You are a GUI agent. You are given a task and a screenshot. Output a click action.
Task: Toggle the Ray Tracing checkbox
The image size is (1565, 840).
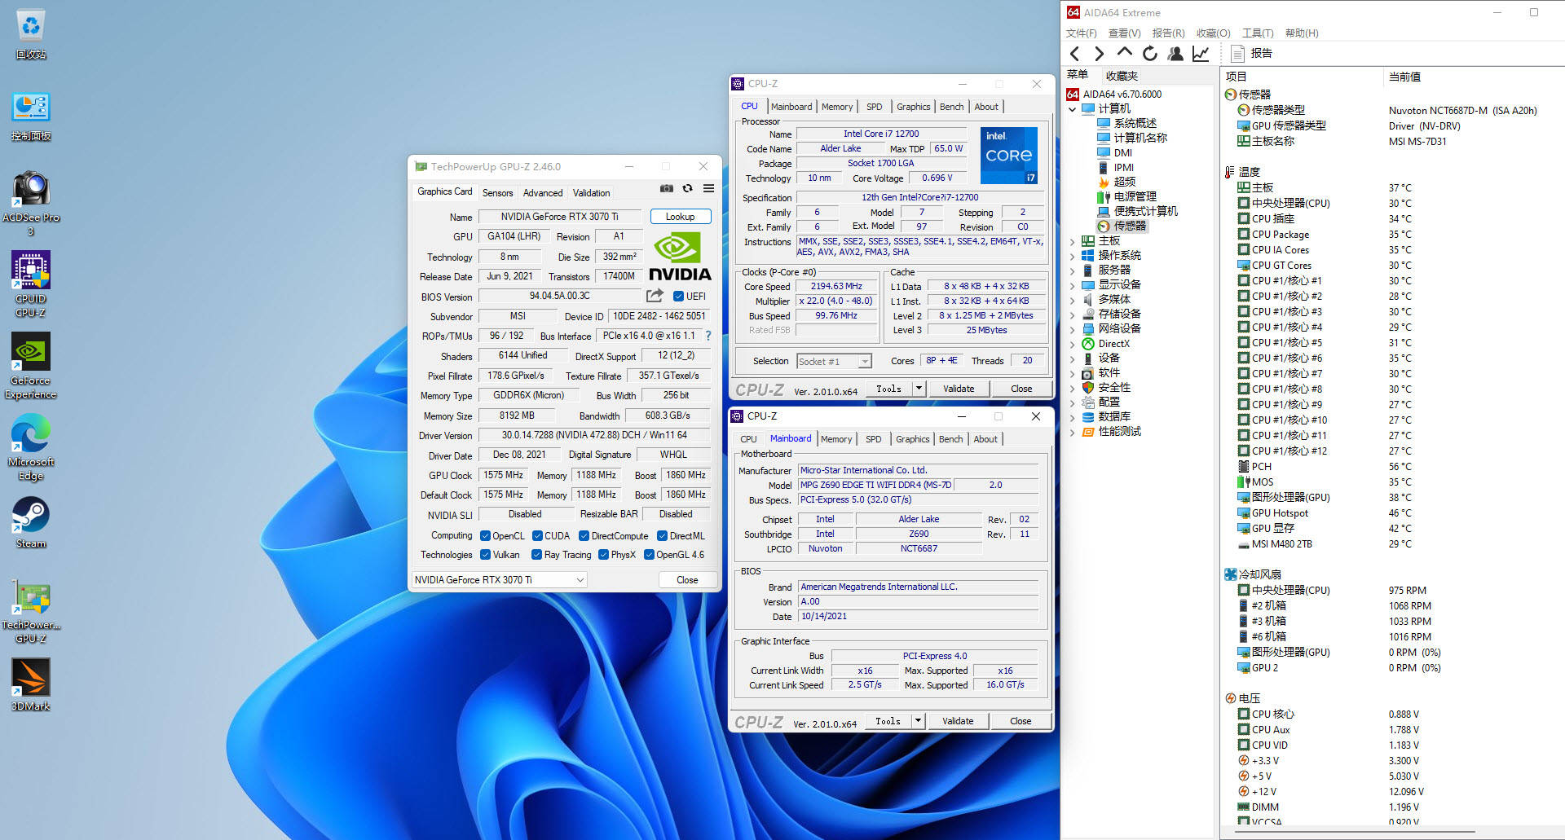(x=536, y=554)
